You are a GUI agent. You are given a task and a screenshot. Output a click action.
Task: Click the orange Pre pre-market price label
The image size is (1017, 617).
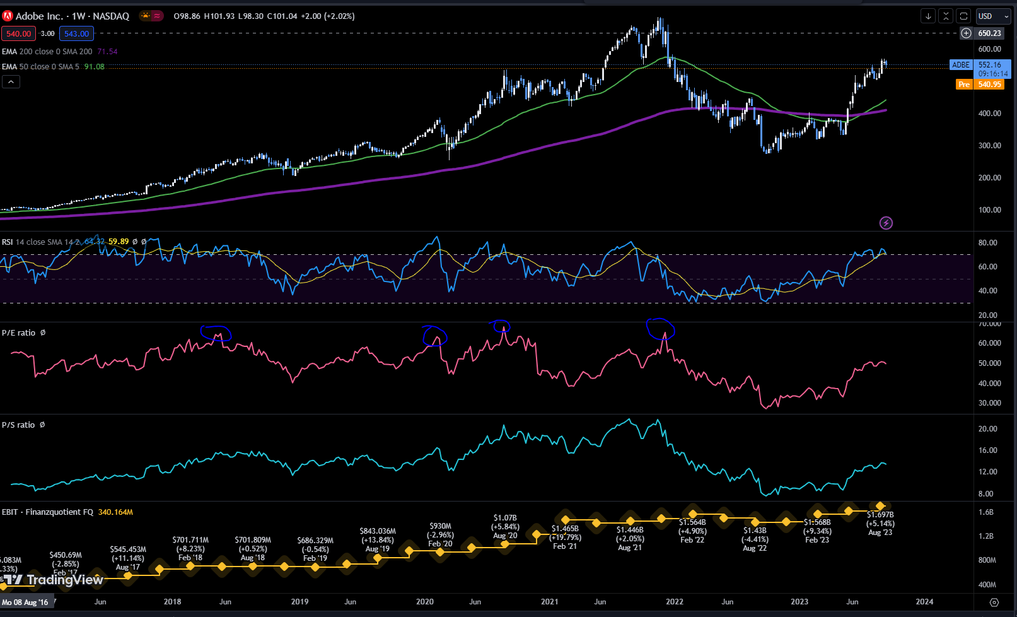pyautogui.click(x=964, y=85)
